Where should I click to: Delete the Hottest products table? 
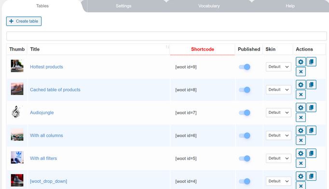pos(301,72)
